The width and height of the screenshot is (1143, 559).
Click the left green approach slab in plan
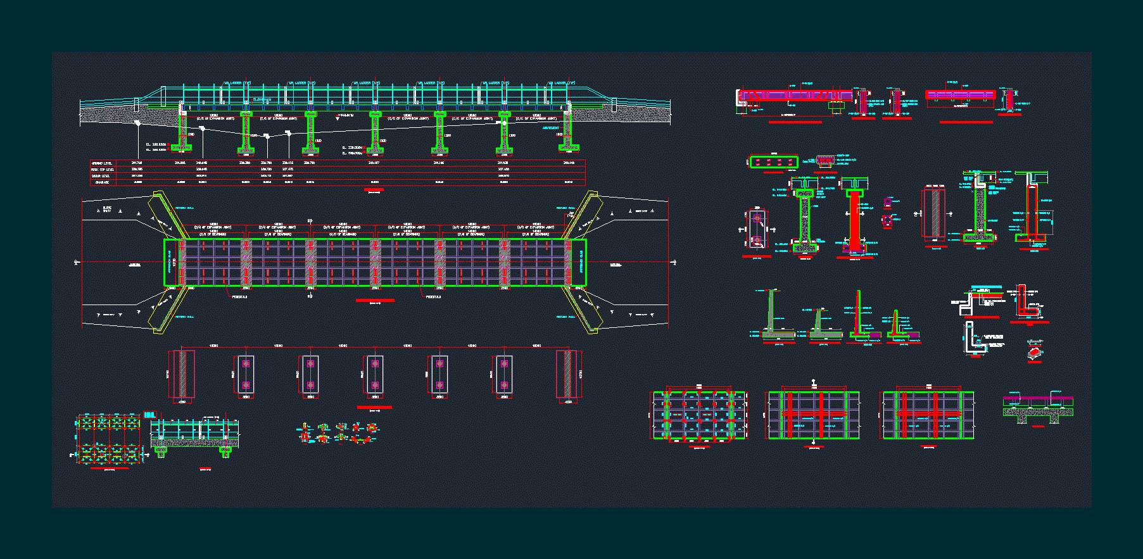coord(171,262)
